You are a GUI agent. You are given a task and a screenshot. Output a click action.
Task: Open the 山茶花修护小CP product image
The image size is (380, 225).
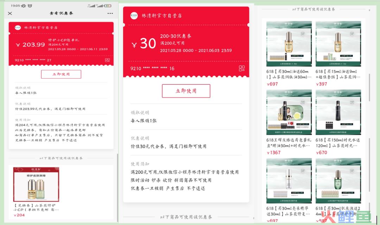(36, 184)
